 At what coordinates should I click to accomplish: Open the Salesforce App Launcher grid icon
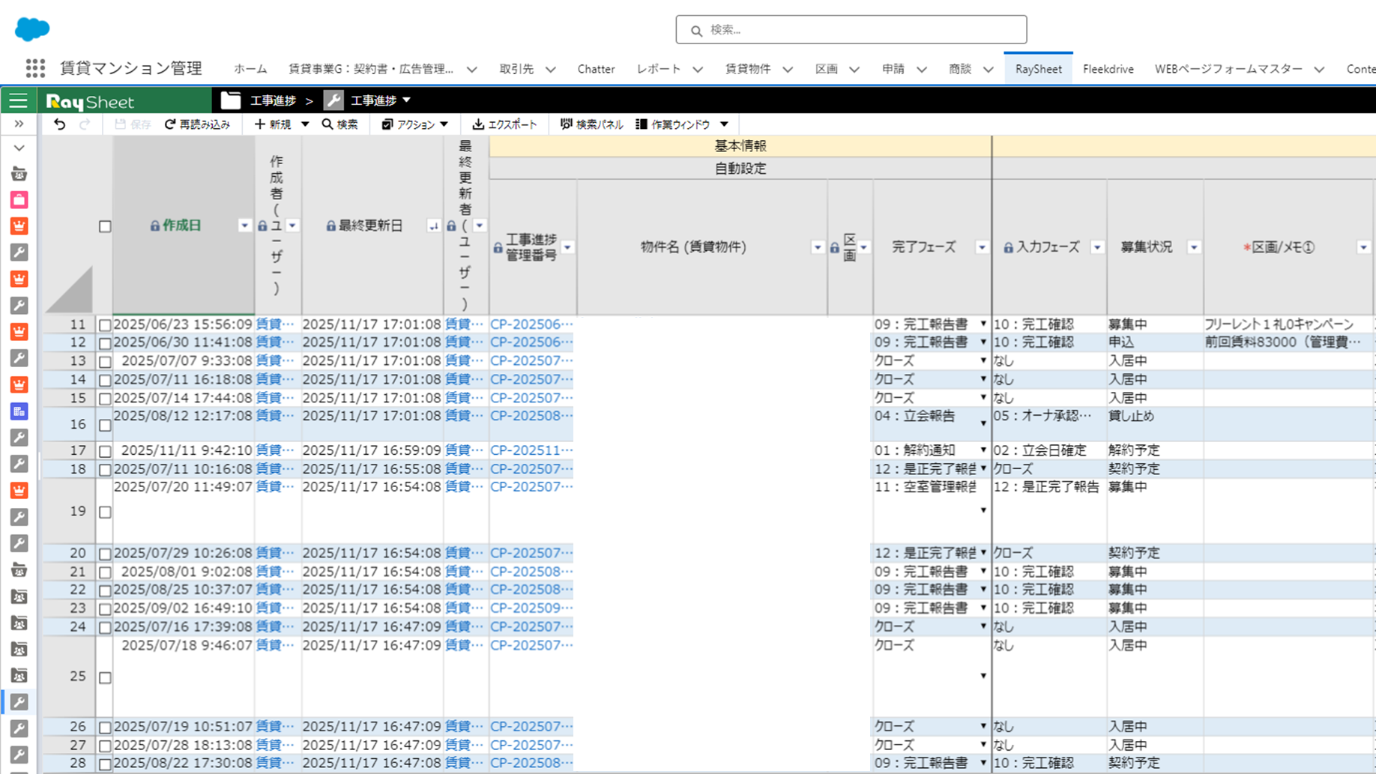pyautogui.click(x=34, y=67)
